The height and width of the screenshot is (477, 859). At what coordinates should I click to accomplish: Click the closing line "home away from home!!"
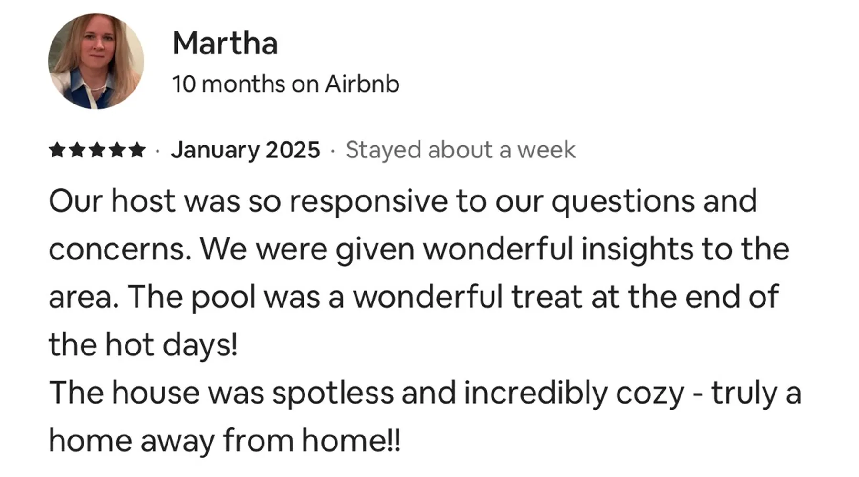pos(224,440)
